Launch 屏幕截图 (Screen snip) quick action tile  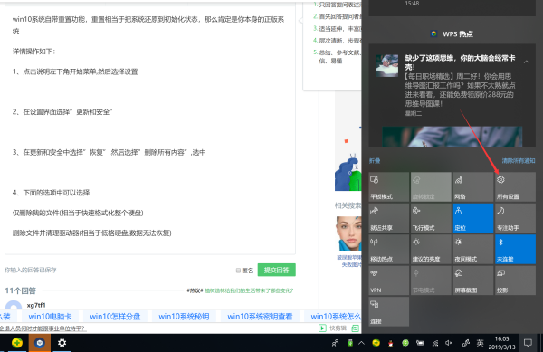point(473,281)
